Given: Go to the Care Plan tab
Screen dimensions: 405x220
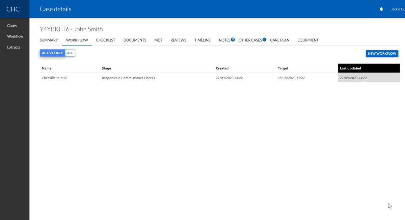Looking at the screenshot, I should tap(280, 40).
